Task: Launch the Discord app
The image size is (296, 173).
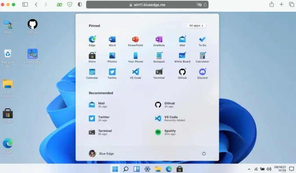Action: click(x=202, y=74)
